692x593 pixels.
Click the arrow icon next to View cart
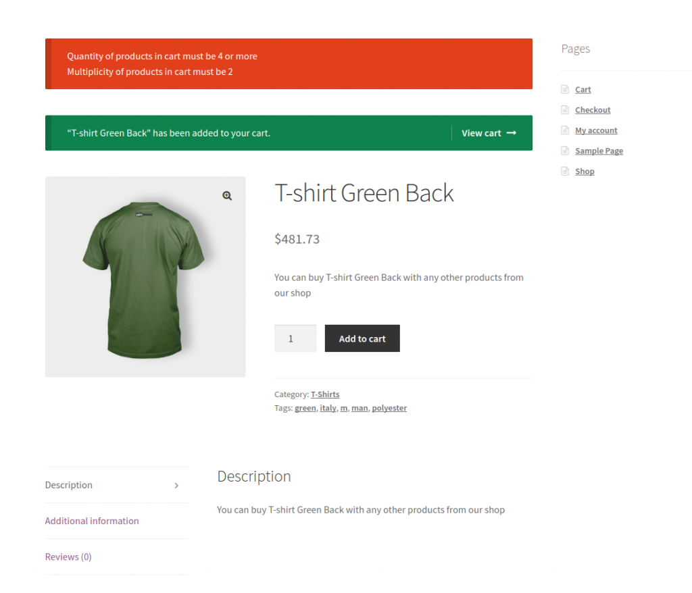tap(511, 133)
